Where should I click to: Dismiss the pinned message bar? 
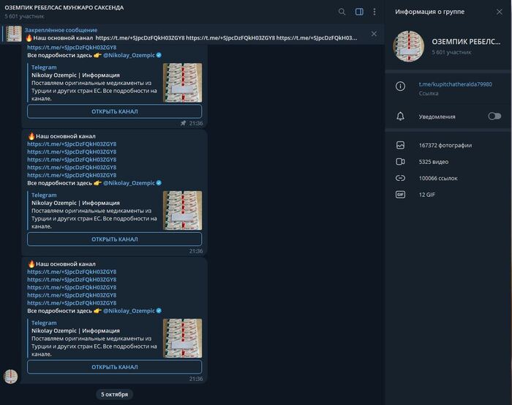tap(374, 34)
